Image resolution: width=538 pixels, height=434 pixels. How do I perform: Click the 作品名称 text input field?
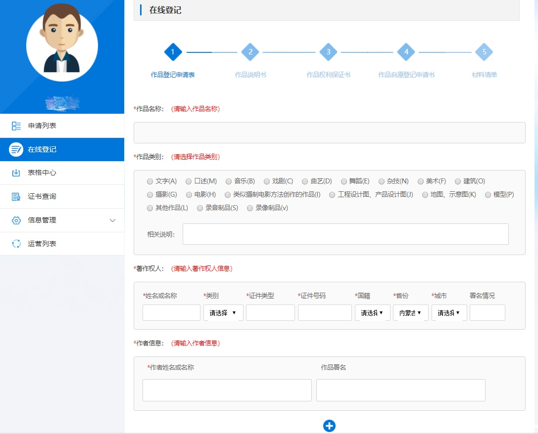(329, 133)
